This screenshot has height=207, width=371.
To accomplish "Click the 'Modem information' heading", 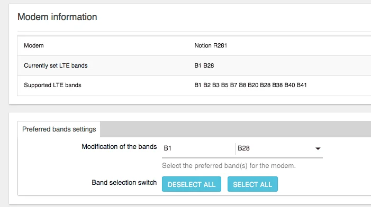I will pos(57,17).
